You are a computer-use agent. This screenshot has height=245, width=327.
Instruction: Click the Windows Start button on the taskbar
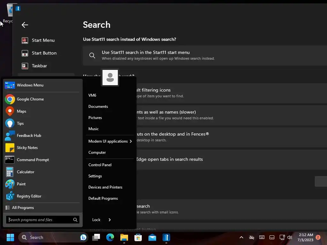click(10, 237)
